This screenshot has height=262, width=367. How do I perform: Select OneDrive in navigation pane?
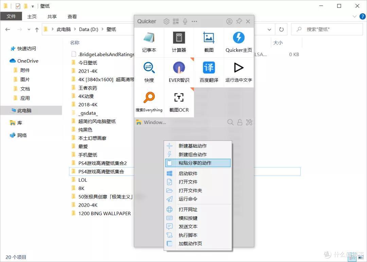24,61
